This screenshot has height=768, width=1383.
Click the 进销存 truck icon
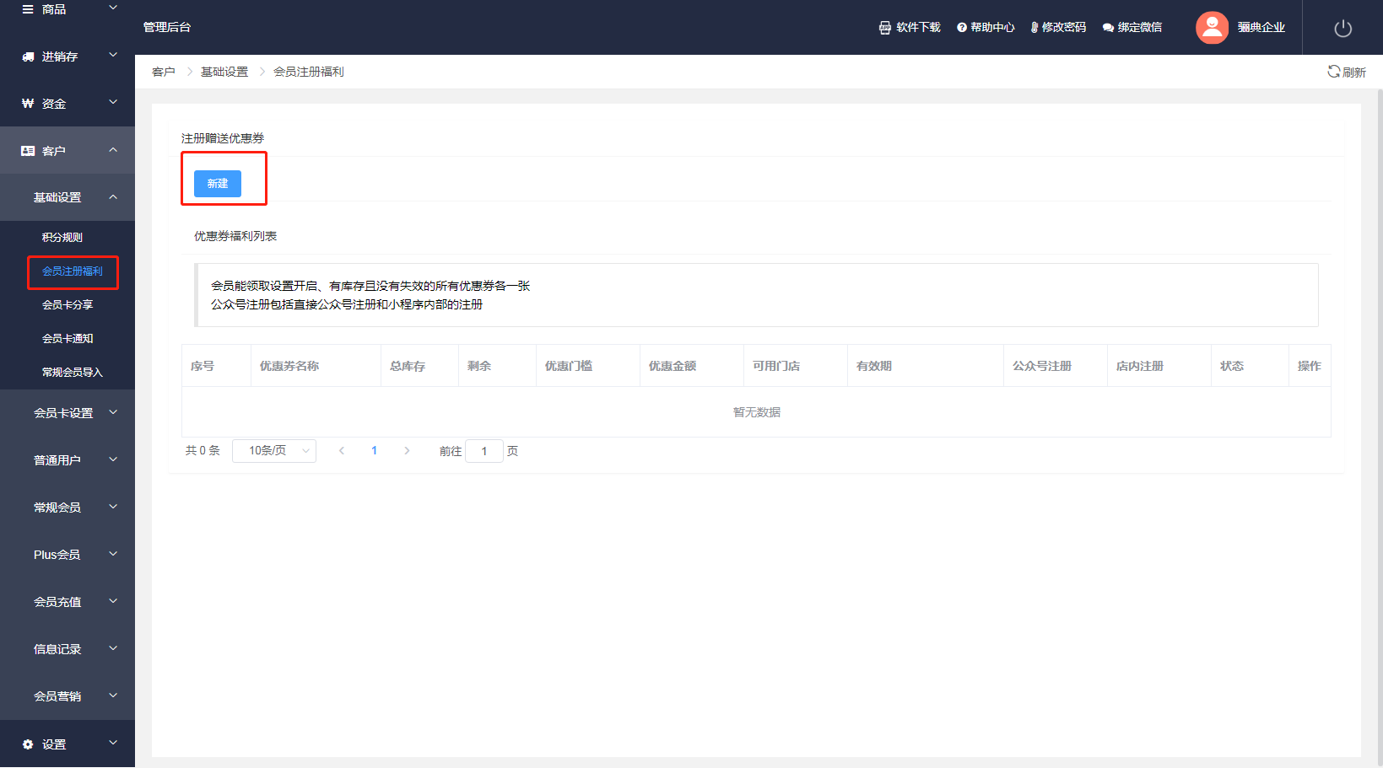tap(28, 56)
